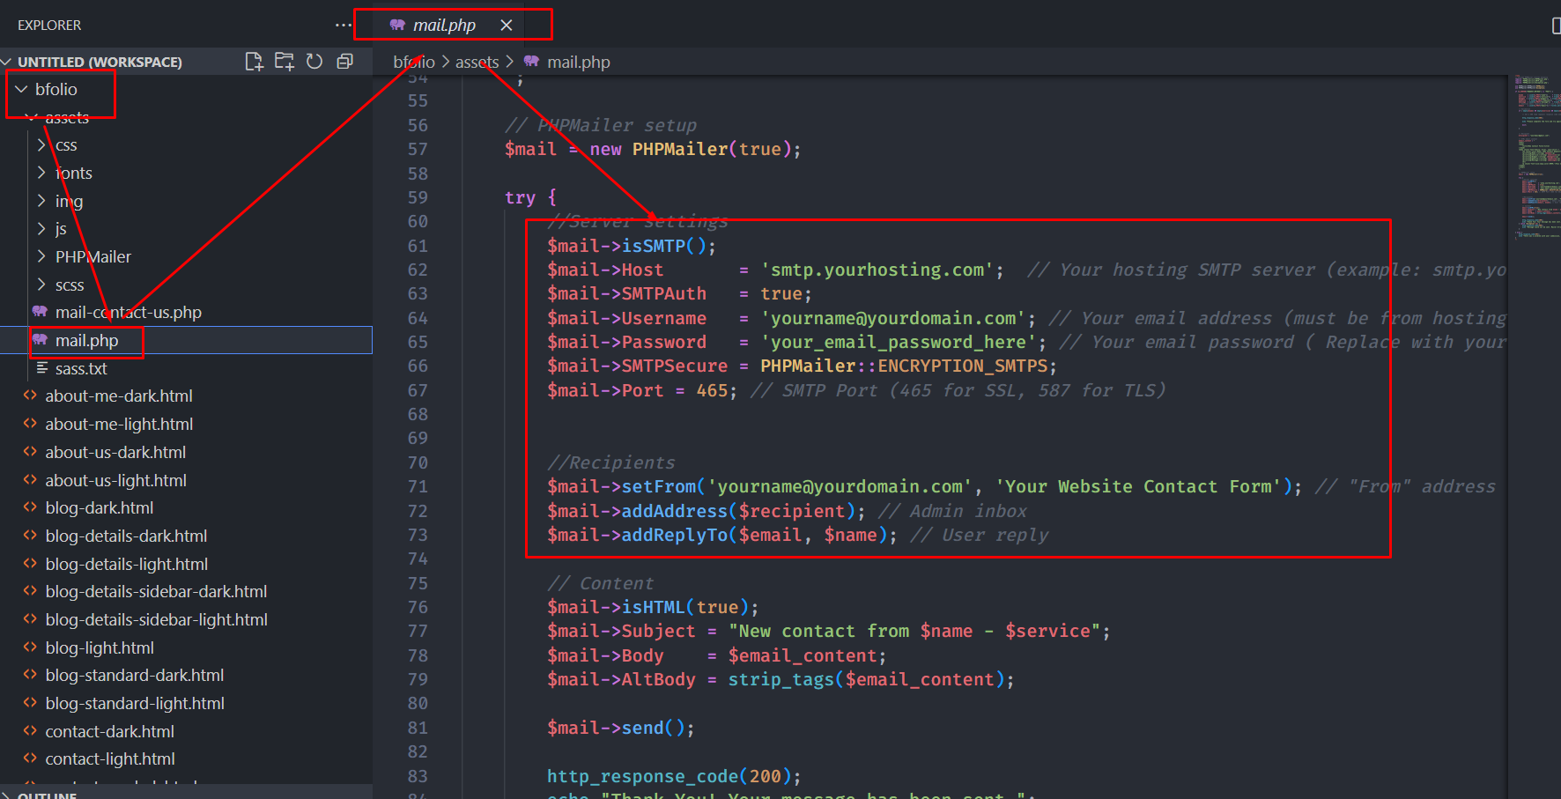This screenshot has width=1561, height=799.
Task: Click the split editor icon at top right
Action: coord(1555,26)
